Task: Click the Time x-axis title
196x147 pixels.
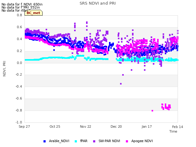Action: coord(173,131)
